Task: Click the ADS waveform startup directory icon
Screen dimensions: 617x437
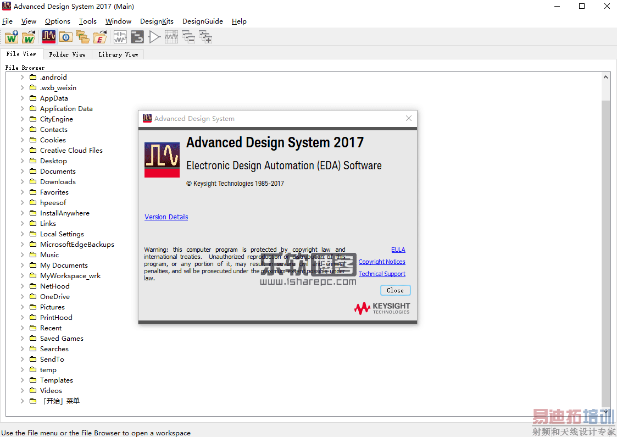Action: tap(49, 37)
